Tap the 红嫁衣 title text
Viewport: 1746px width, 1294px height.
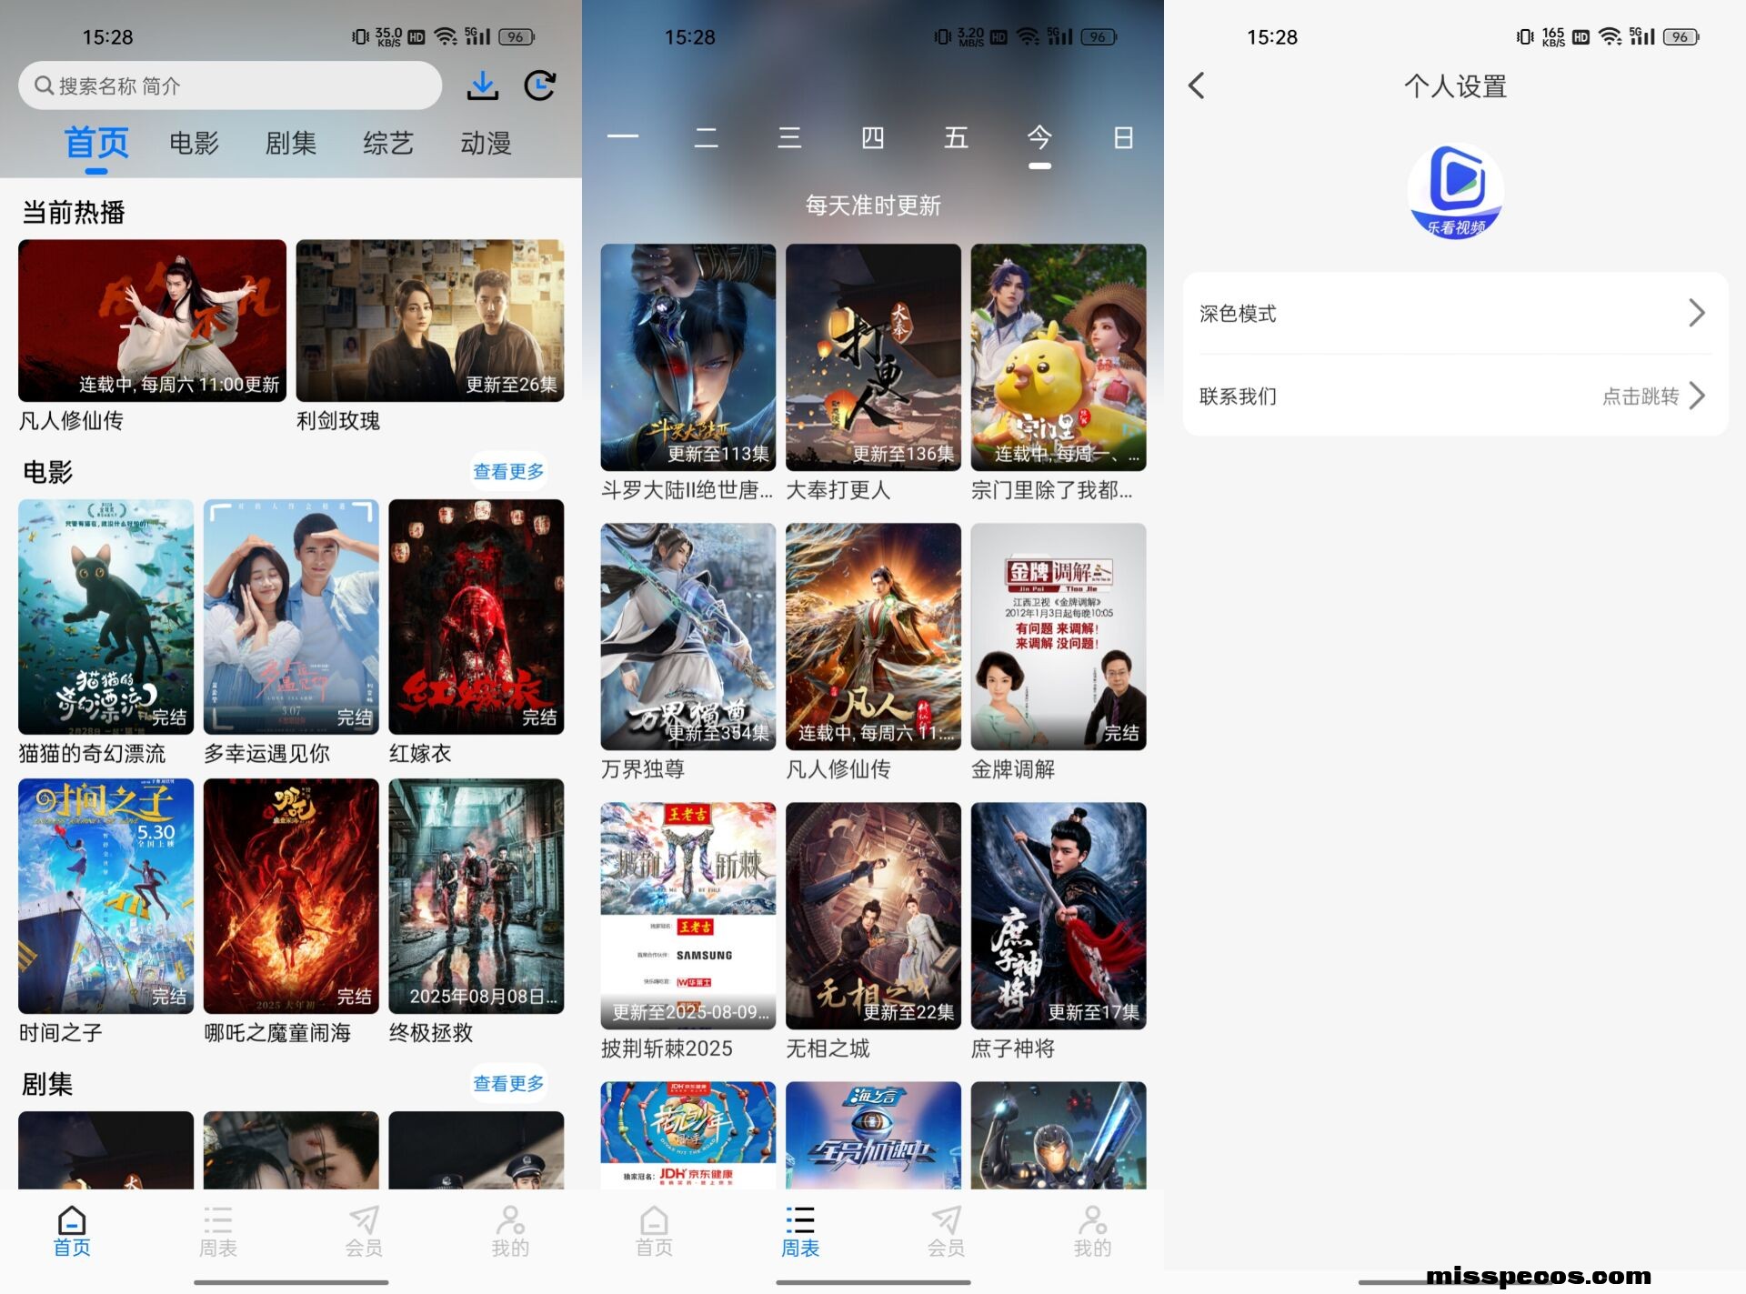(x=420, y=753)
